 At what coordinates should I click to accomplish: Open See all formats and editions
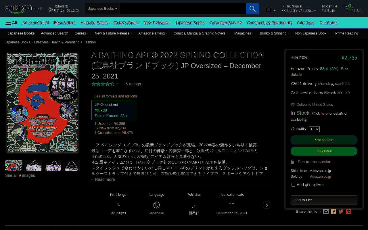pos(116,96)
